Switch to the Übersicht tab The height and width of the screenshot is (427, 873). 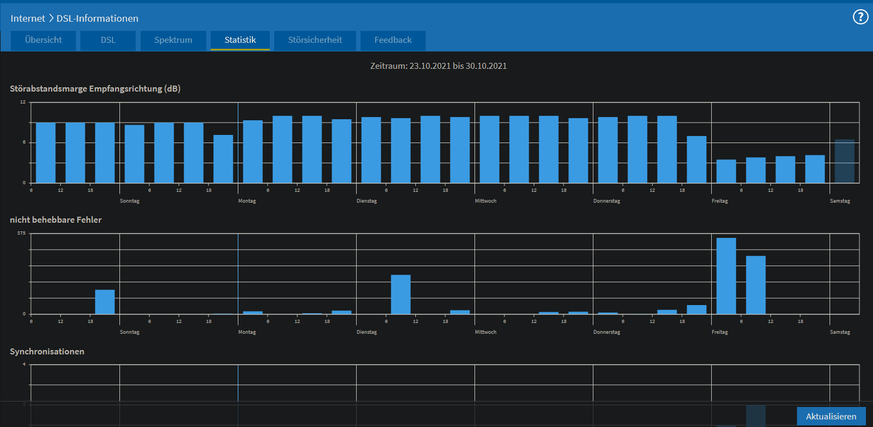click(x=43, y=40)
